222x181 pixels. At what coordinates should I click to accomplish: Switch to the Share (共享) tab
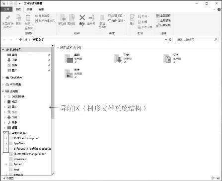[x=30, y=9]
